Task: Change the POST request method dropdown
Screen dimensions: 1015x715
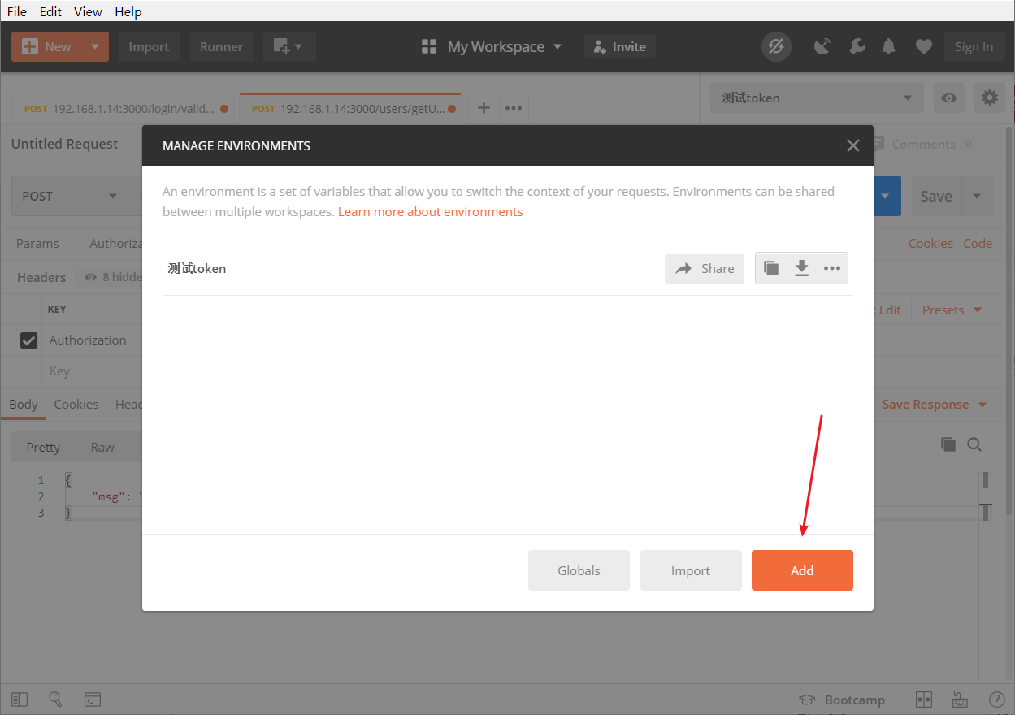Action: (69, 196)
